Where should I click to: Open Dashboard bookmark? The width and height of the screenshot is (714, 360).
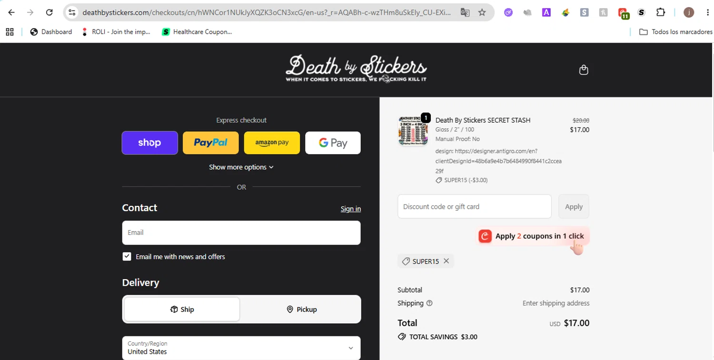coord(51,32)
